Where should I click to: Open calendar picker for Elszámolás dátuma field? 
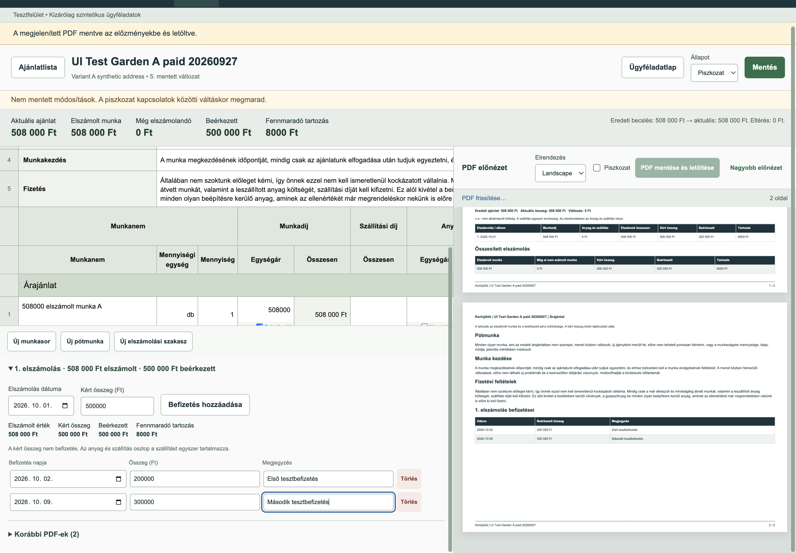[x=65, y=405]
